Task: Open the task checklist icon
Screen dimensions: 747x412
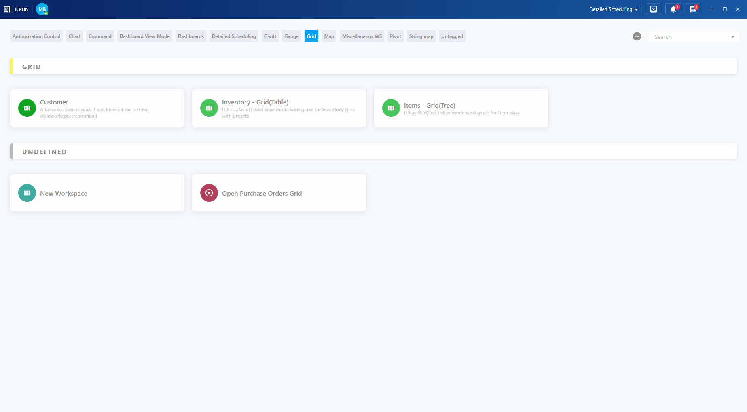Action: pos(654,9)
